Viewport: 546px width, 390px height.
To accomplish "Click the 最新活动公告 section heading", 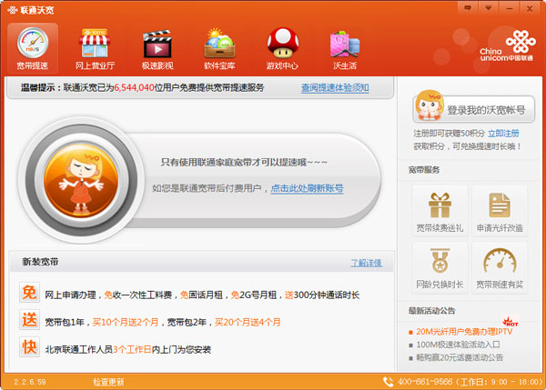I will pyautogui.click(x=431, y=311).
